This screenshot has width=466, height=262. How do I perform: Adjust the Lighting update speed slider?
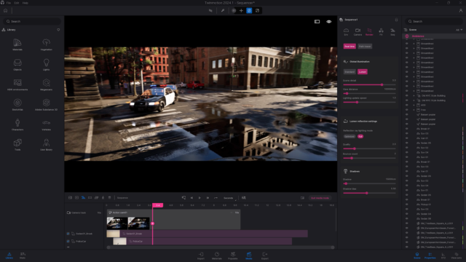pos(369,102)
